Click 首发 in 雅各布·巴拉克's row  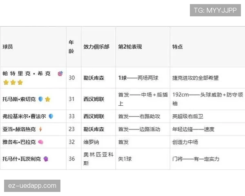click(x=123, y=142)
